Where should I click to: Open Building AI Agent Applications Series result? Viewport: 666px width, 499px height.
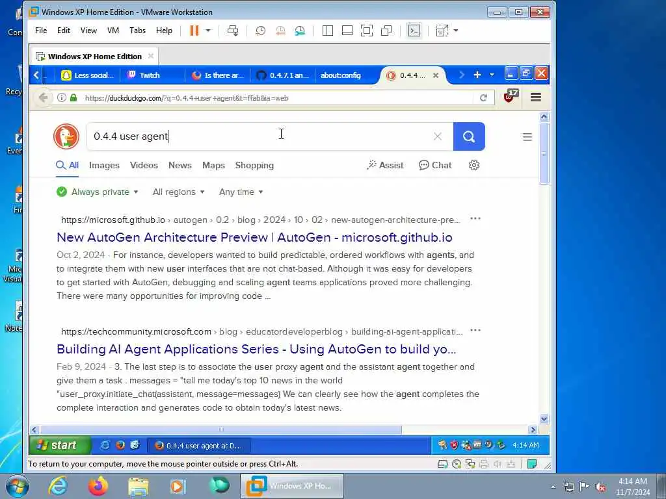(x=256, y=349)
